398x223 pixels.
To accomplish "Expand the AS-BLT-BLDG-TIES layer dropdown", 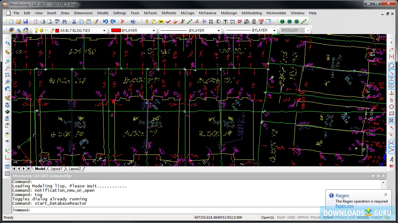I will point(104,30).
